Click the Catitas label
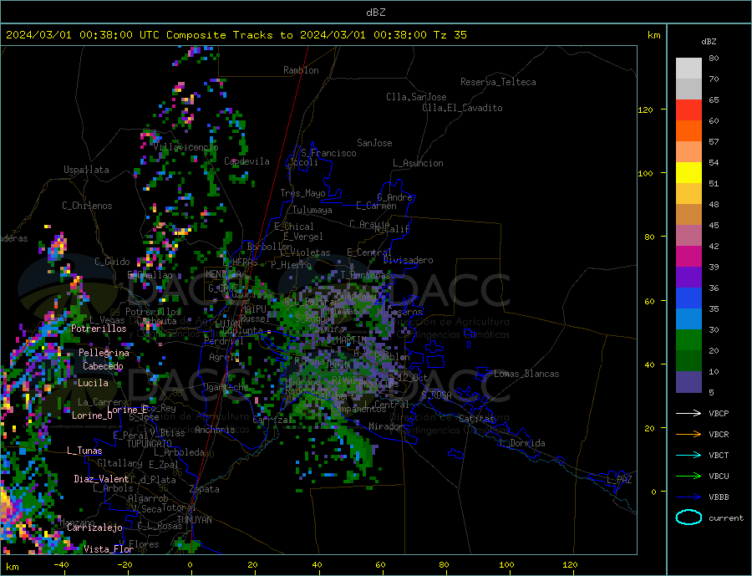 click(x=476, y=419)
